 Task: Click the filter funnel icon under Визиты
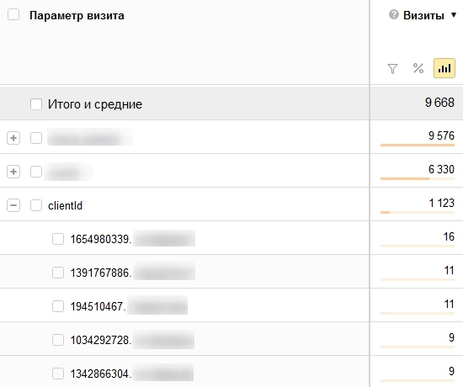pos(392,68)
